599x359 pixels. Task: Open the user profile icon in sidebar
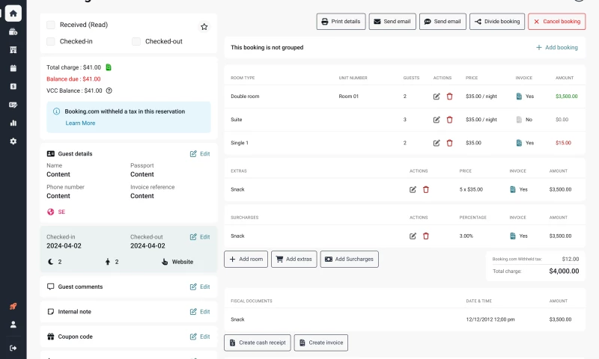(13, 325)
